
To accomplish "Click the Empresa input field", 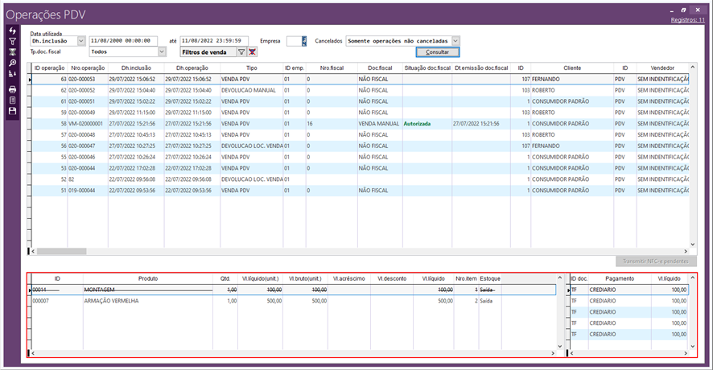I will click(293, 40).
